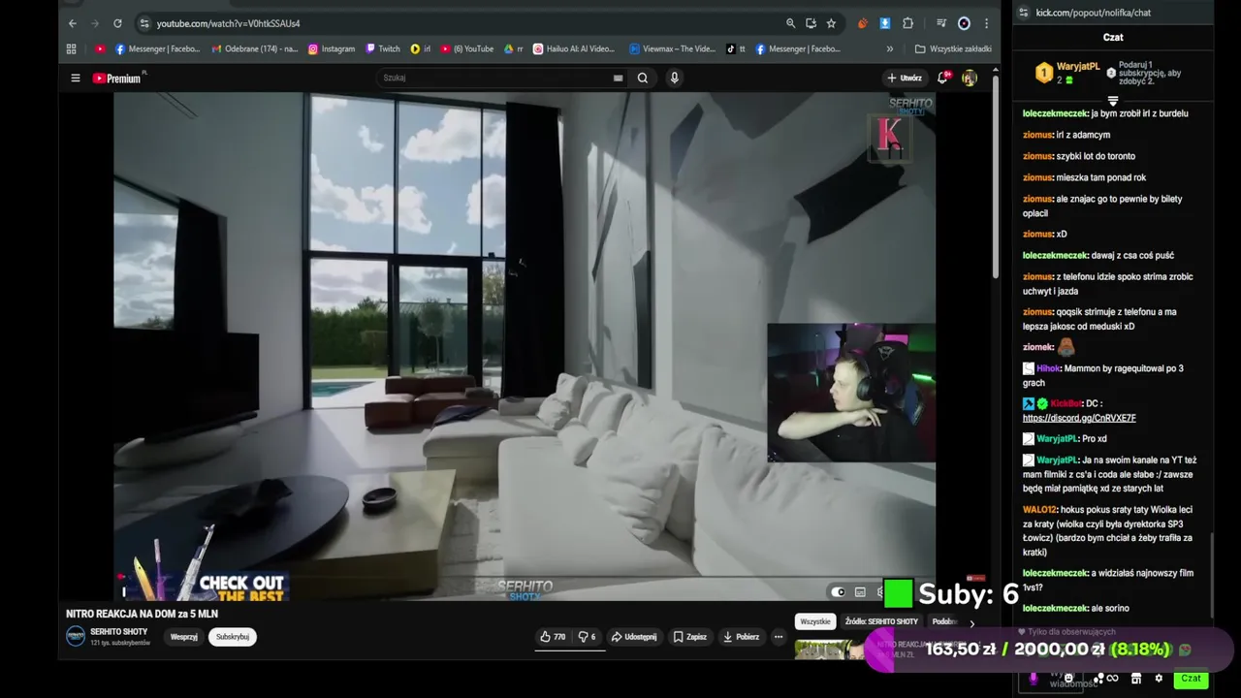The width and height of the screenshot is (1241, 698).
Task: Open the on-screen keyboard icon in search box
Action: pos(618,79)
